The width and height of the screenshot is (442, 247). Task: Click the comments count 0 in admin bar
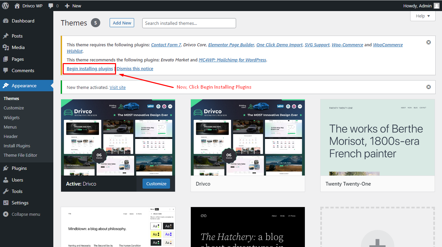pos(57,6)
